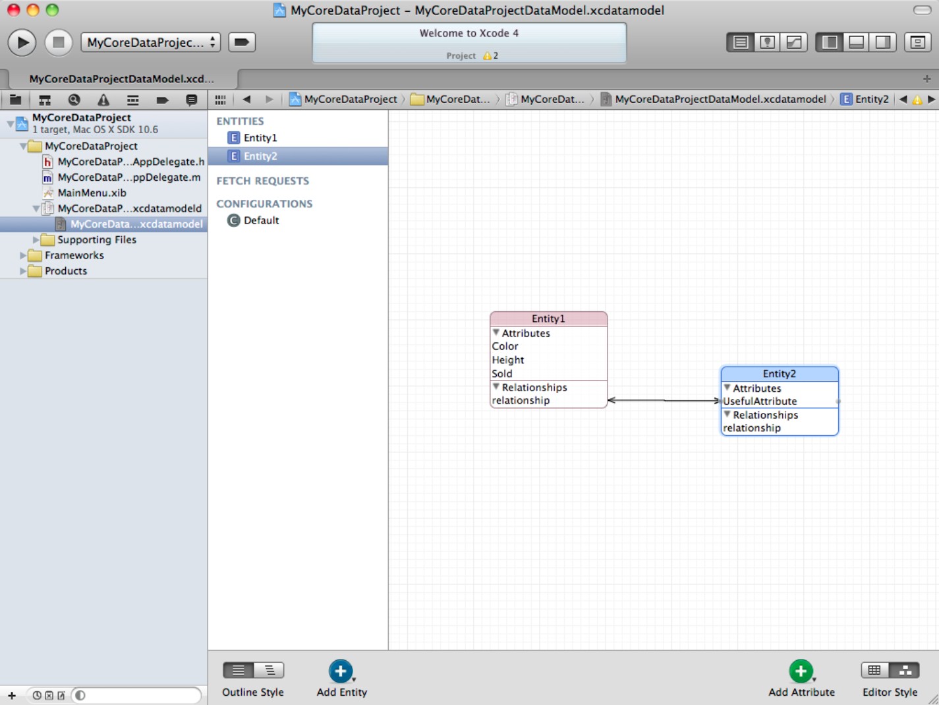
Task: Select the MyCoreDataProjectDataModel.xcd... tab
Action: coord(121,78)
